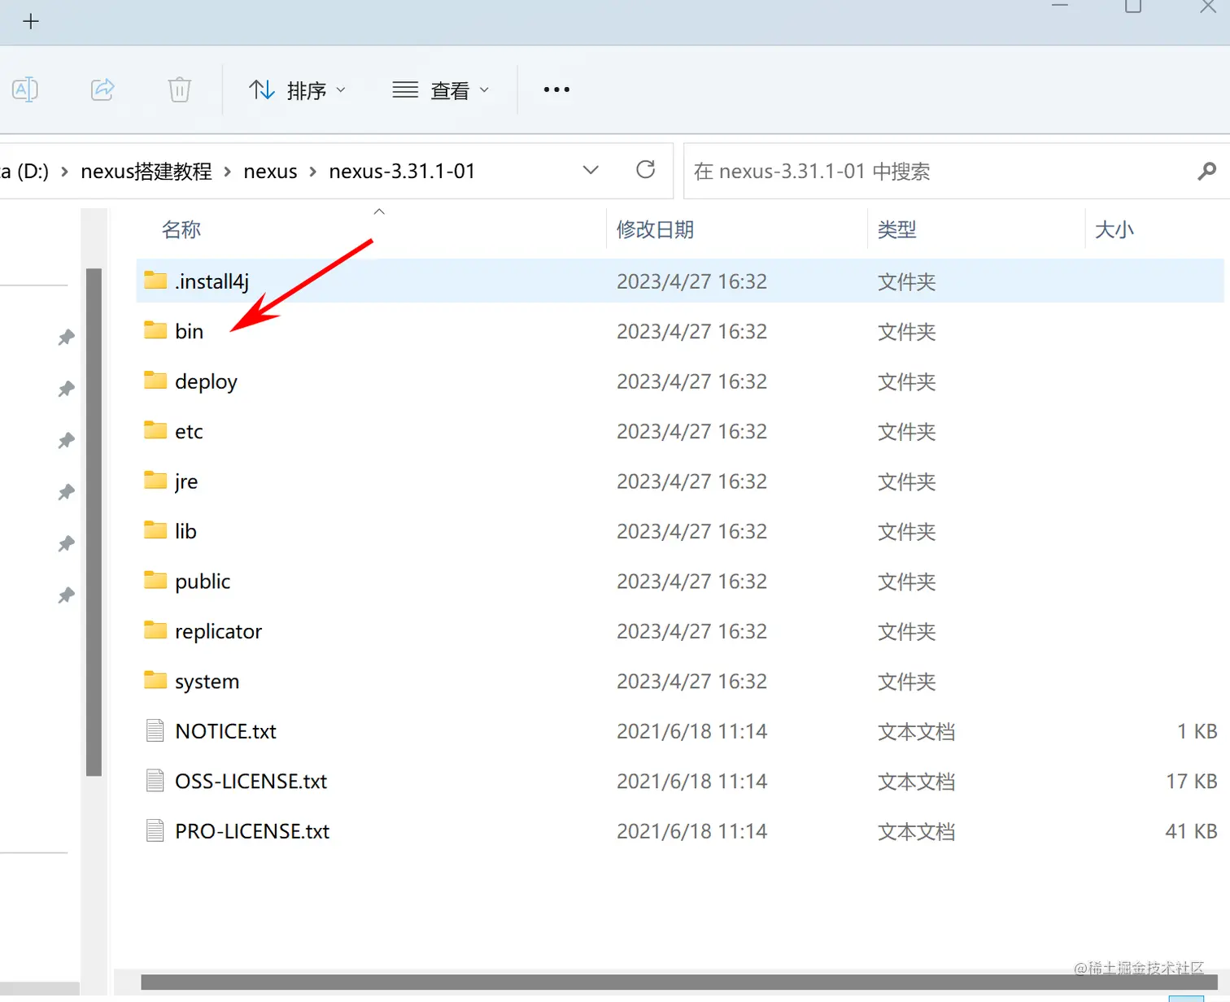Click NOTICE.txt modified date 2021/6/18 11:14
Image resolution: width=1230 pixels, height=1002 pixels.
691,731
